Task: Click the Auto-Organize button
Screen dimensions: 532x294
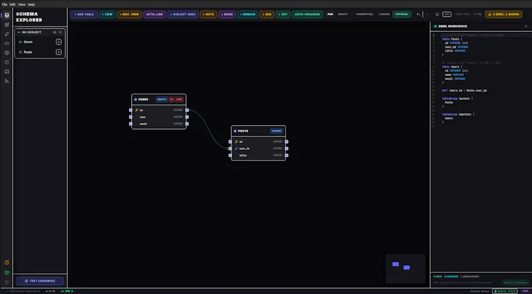Action: coord(307,15)
